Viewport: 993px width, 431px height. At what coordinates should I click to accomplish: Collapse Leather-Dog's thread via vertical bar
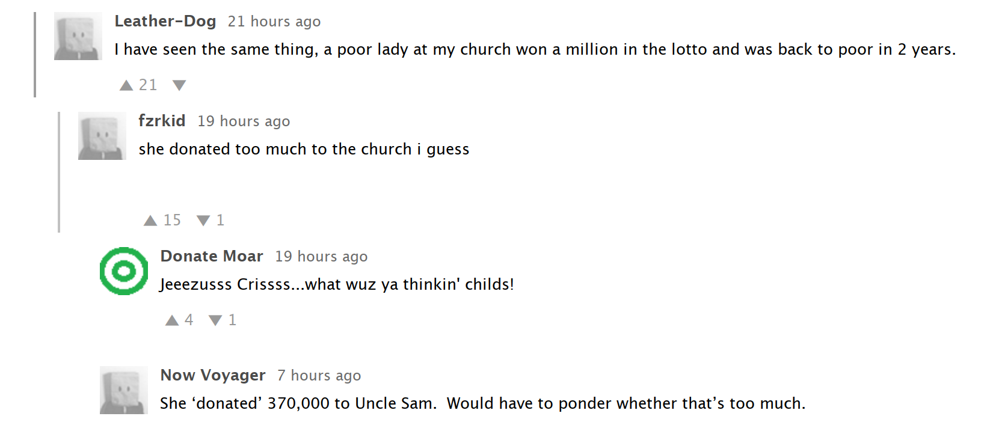coord(35,54)
